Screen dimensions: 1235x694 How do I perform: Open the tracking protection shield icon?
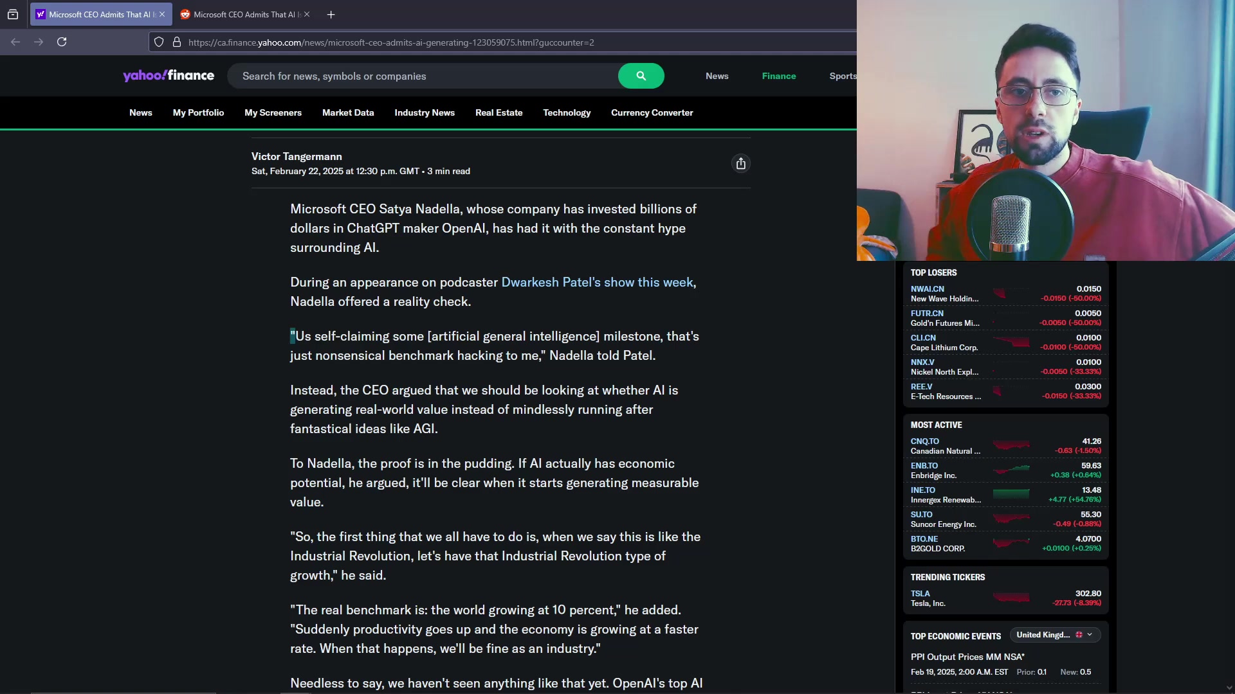point(159,42)
